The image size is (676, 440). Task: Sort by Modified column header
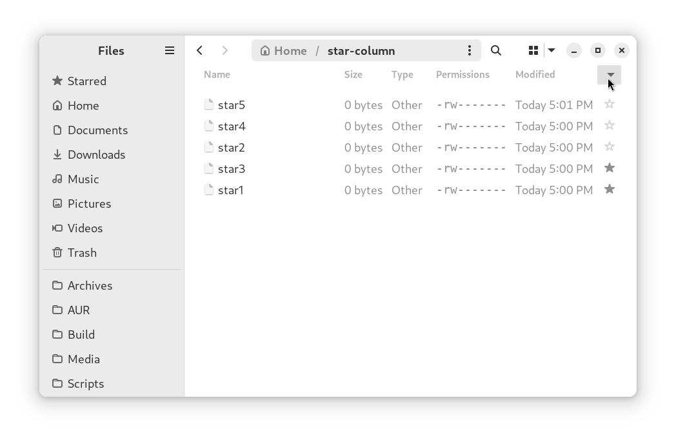(x=535, y=75)
